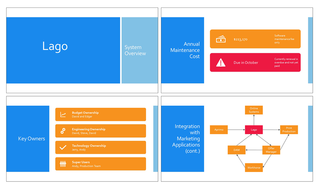Click the Engineering Ownership heading
Image resolution: width=319 pixels, height=189 pixels.
89,129
